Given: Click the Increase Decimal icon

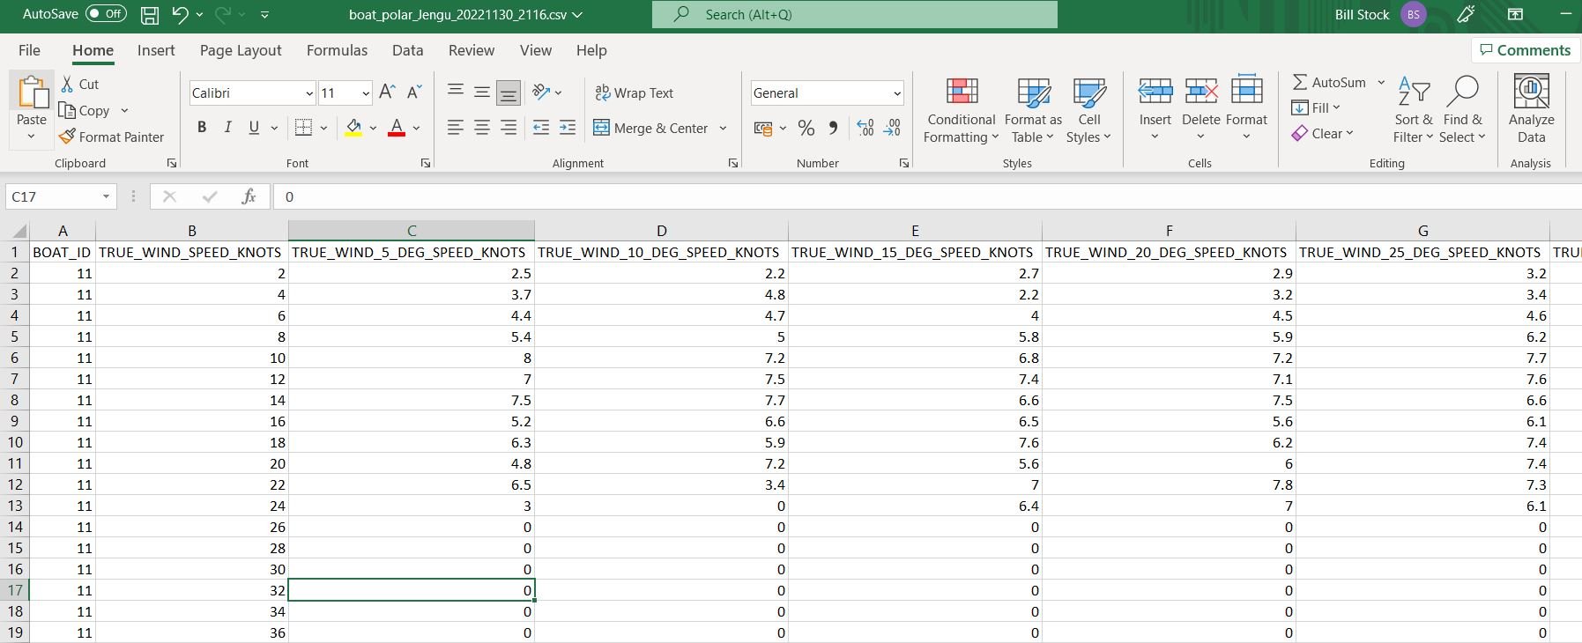Looking at the screenshot, I should click(865, 129).
